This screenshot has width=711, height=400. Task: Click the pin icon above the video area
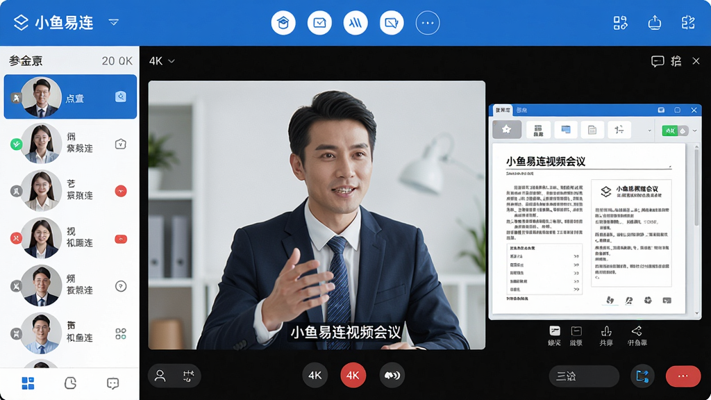tap(676, 61)
